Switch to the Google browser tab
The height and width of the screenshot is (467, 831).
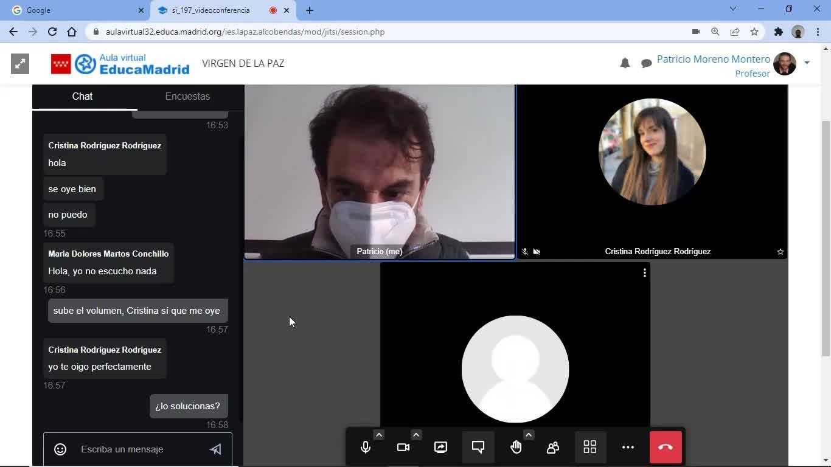point(75,10)
